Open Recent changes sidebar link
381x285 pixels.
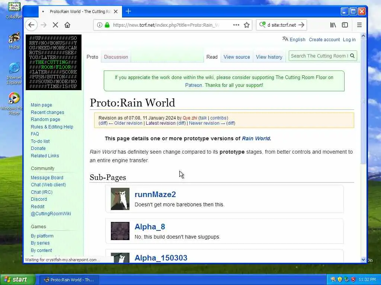pos(47,112)
